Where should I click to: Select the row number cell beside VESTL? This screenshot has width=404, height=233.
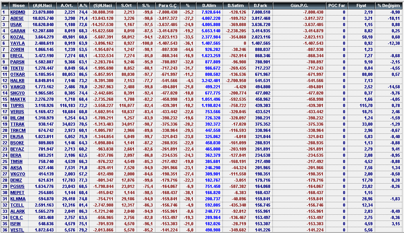coord(5,230)
